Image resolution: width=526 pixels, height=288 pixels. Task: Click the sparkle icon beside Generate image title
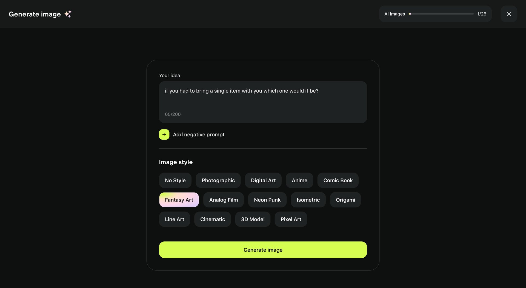pyautogui.click(x=68, y=14)
